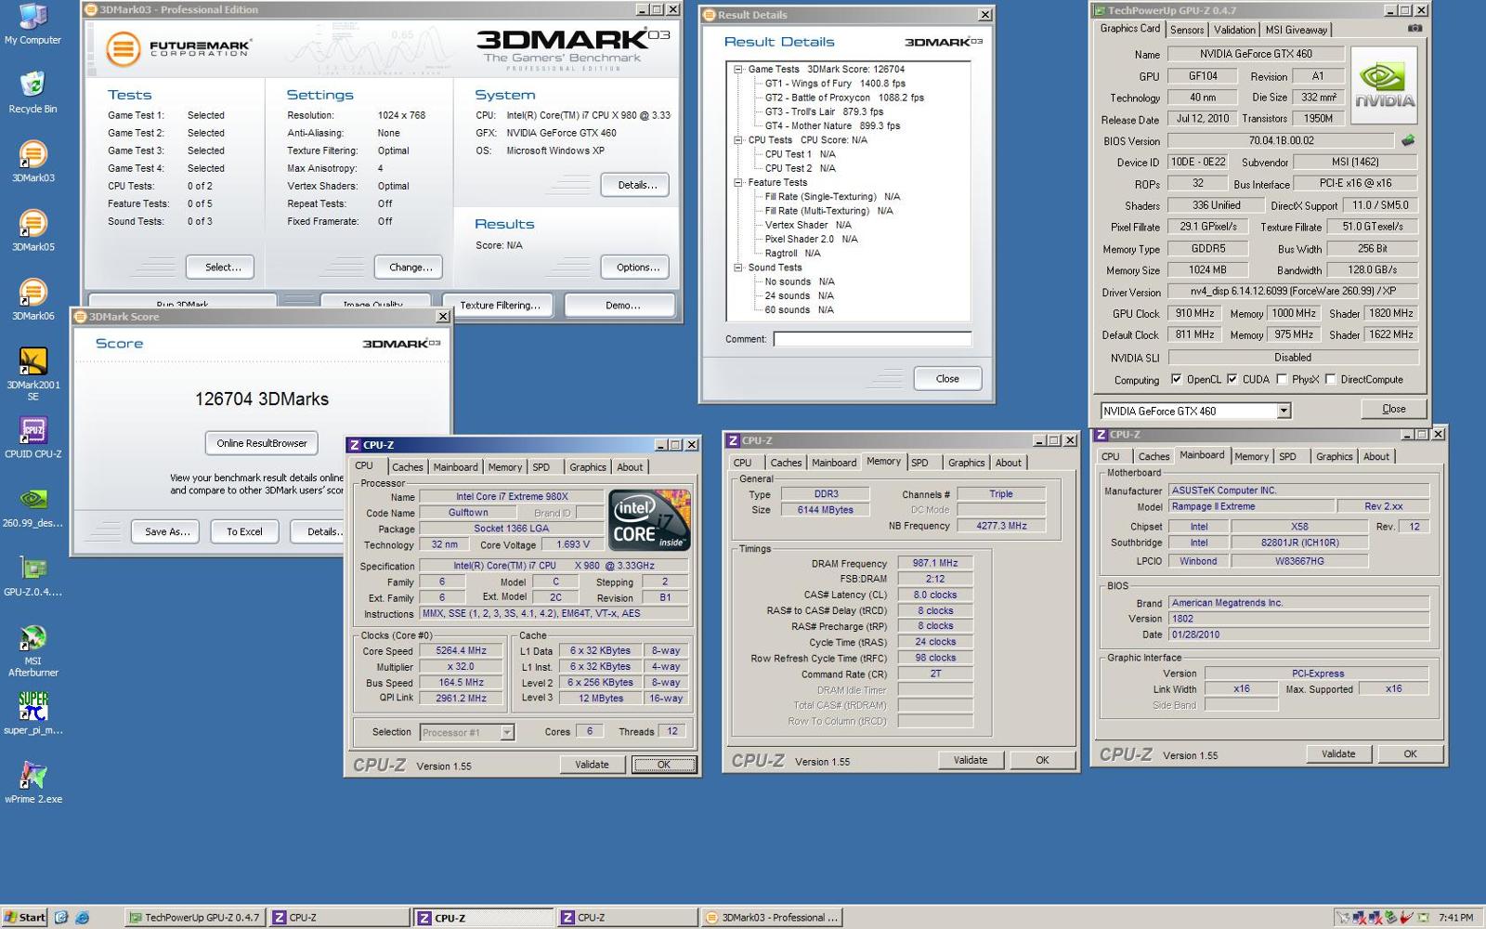This screenshot has width=1486, height=929.
Task: Click Close in Result Details window
Action: pos(947,378)
